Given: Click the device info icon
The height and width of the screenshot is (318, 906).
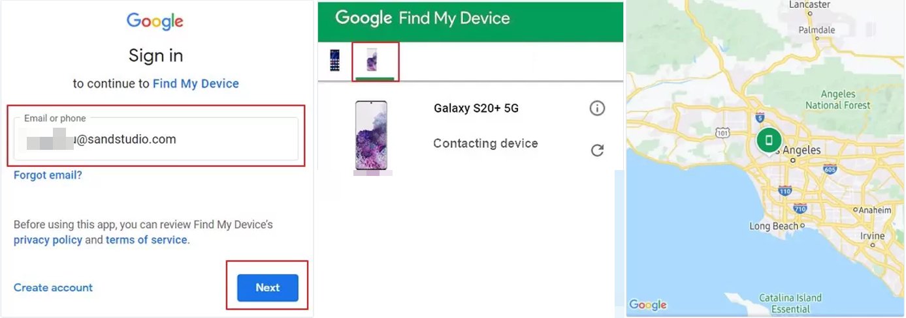Looking at the screenshot, I should pyautogui.click(x=597, y=108).
